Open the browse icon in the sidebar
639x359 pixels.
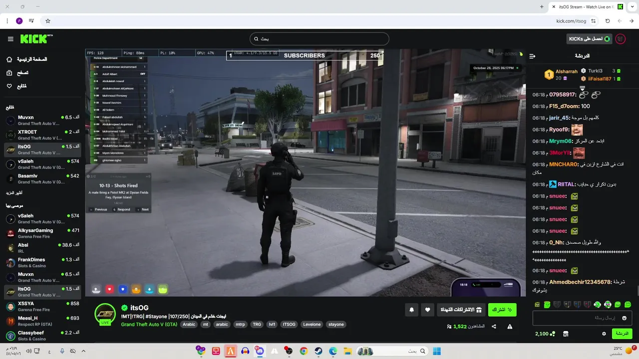tap(9, 73)
